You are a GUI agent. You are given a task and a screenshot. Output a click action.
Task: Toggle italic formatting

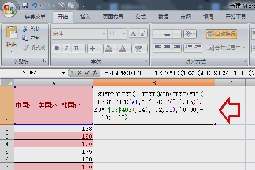pos(67,48)
